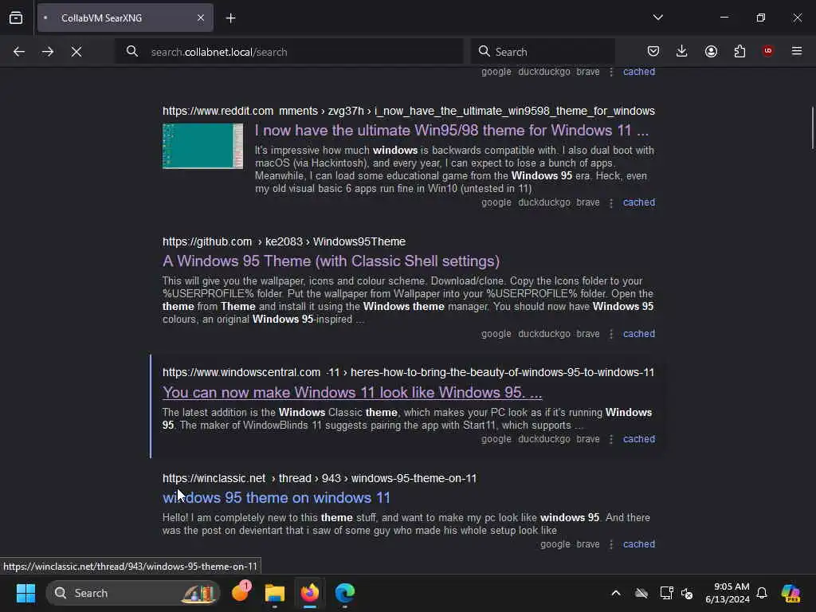Screen dimensions: 816x612
Task: Open GitHub Windows 95 Theme result
Action: click(x=331, y=261)
